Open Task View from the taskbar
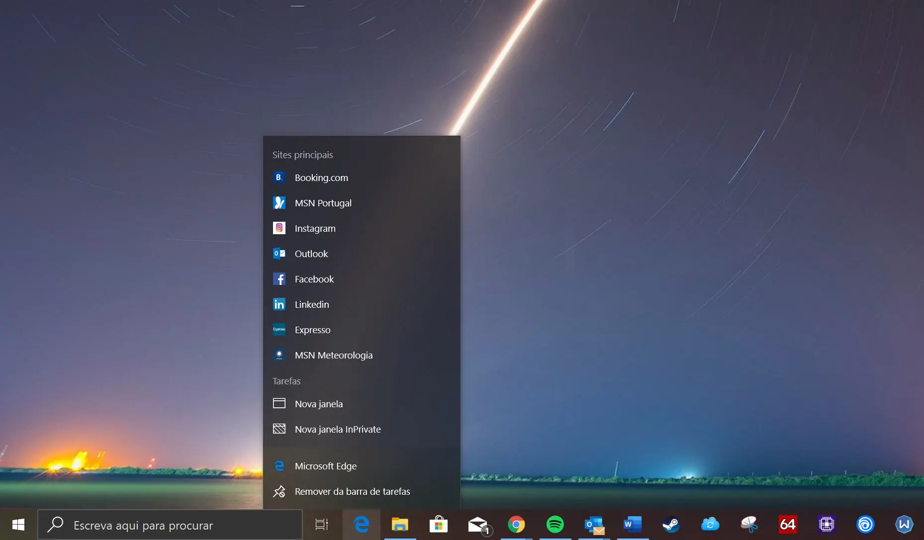The height and width of the screenshot is (540, 924). [322, 525]
